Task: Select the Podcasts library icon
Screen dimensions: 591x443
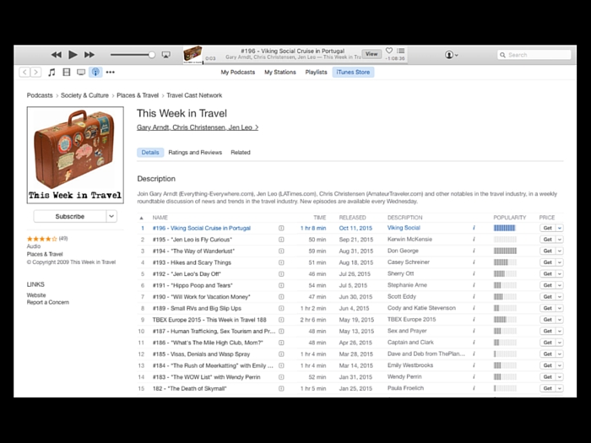Action: click(x=95, y=72)
